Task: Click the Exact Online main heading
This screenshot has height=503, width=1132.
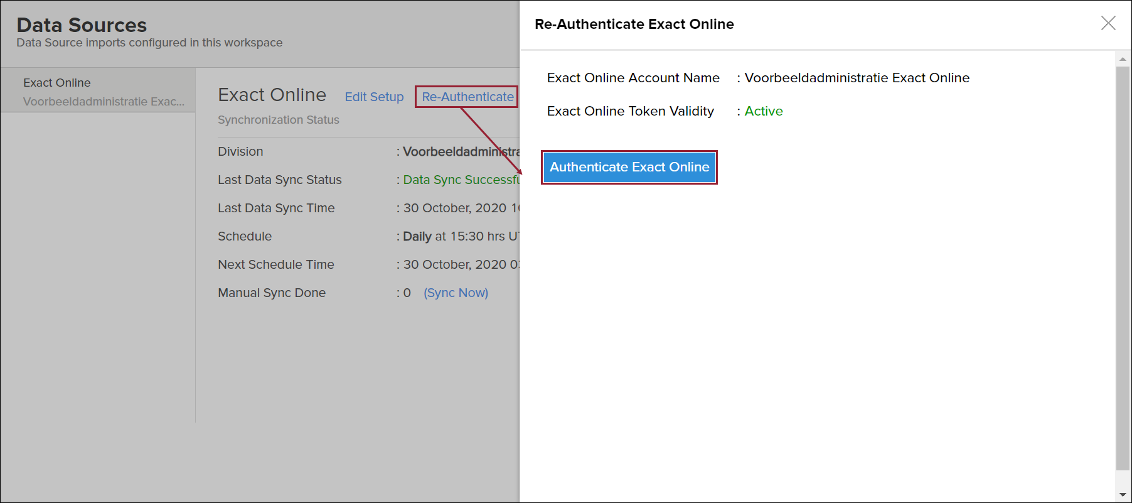Action: tap(272, 95)
